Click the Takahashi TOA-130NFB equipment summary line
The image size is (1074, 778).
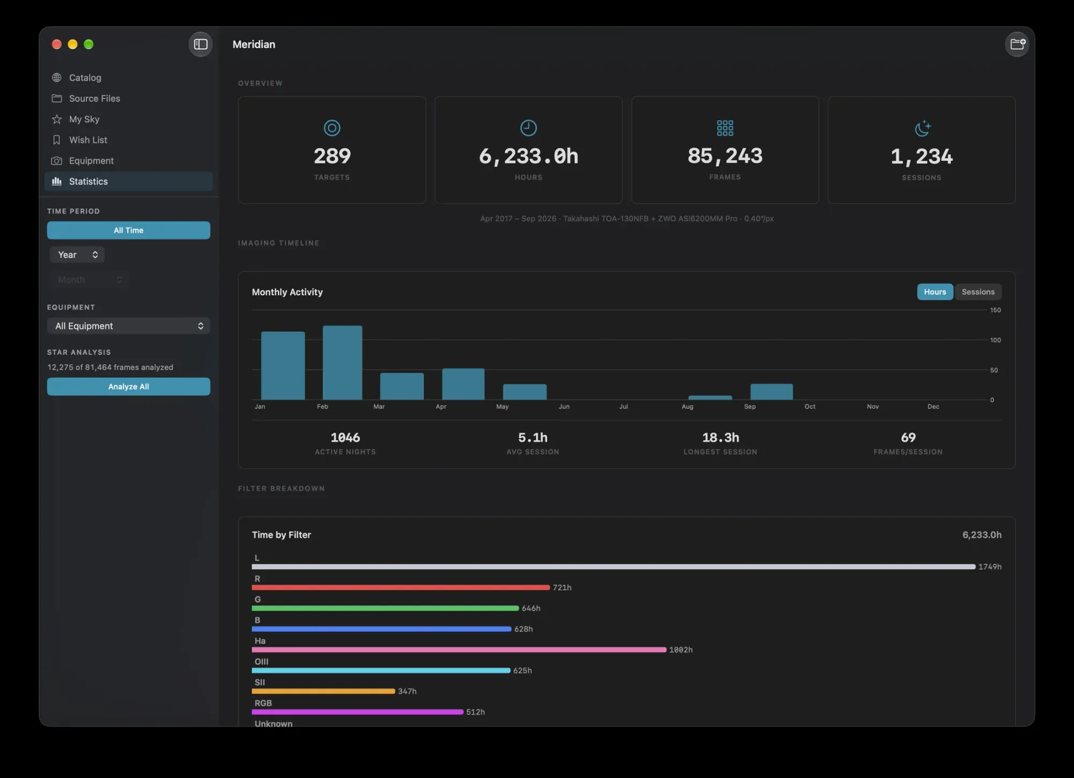[x=627, y=219]
